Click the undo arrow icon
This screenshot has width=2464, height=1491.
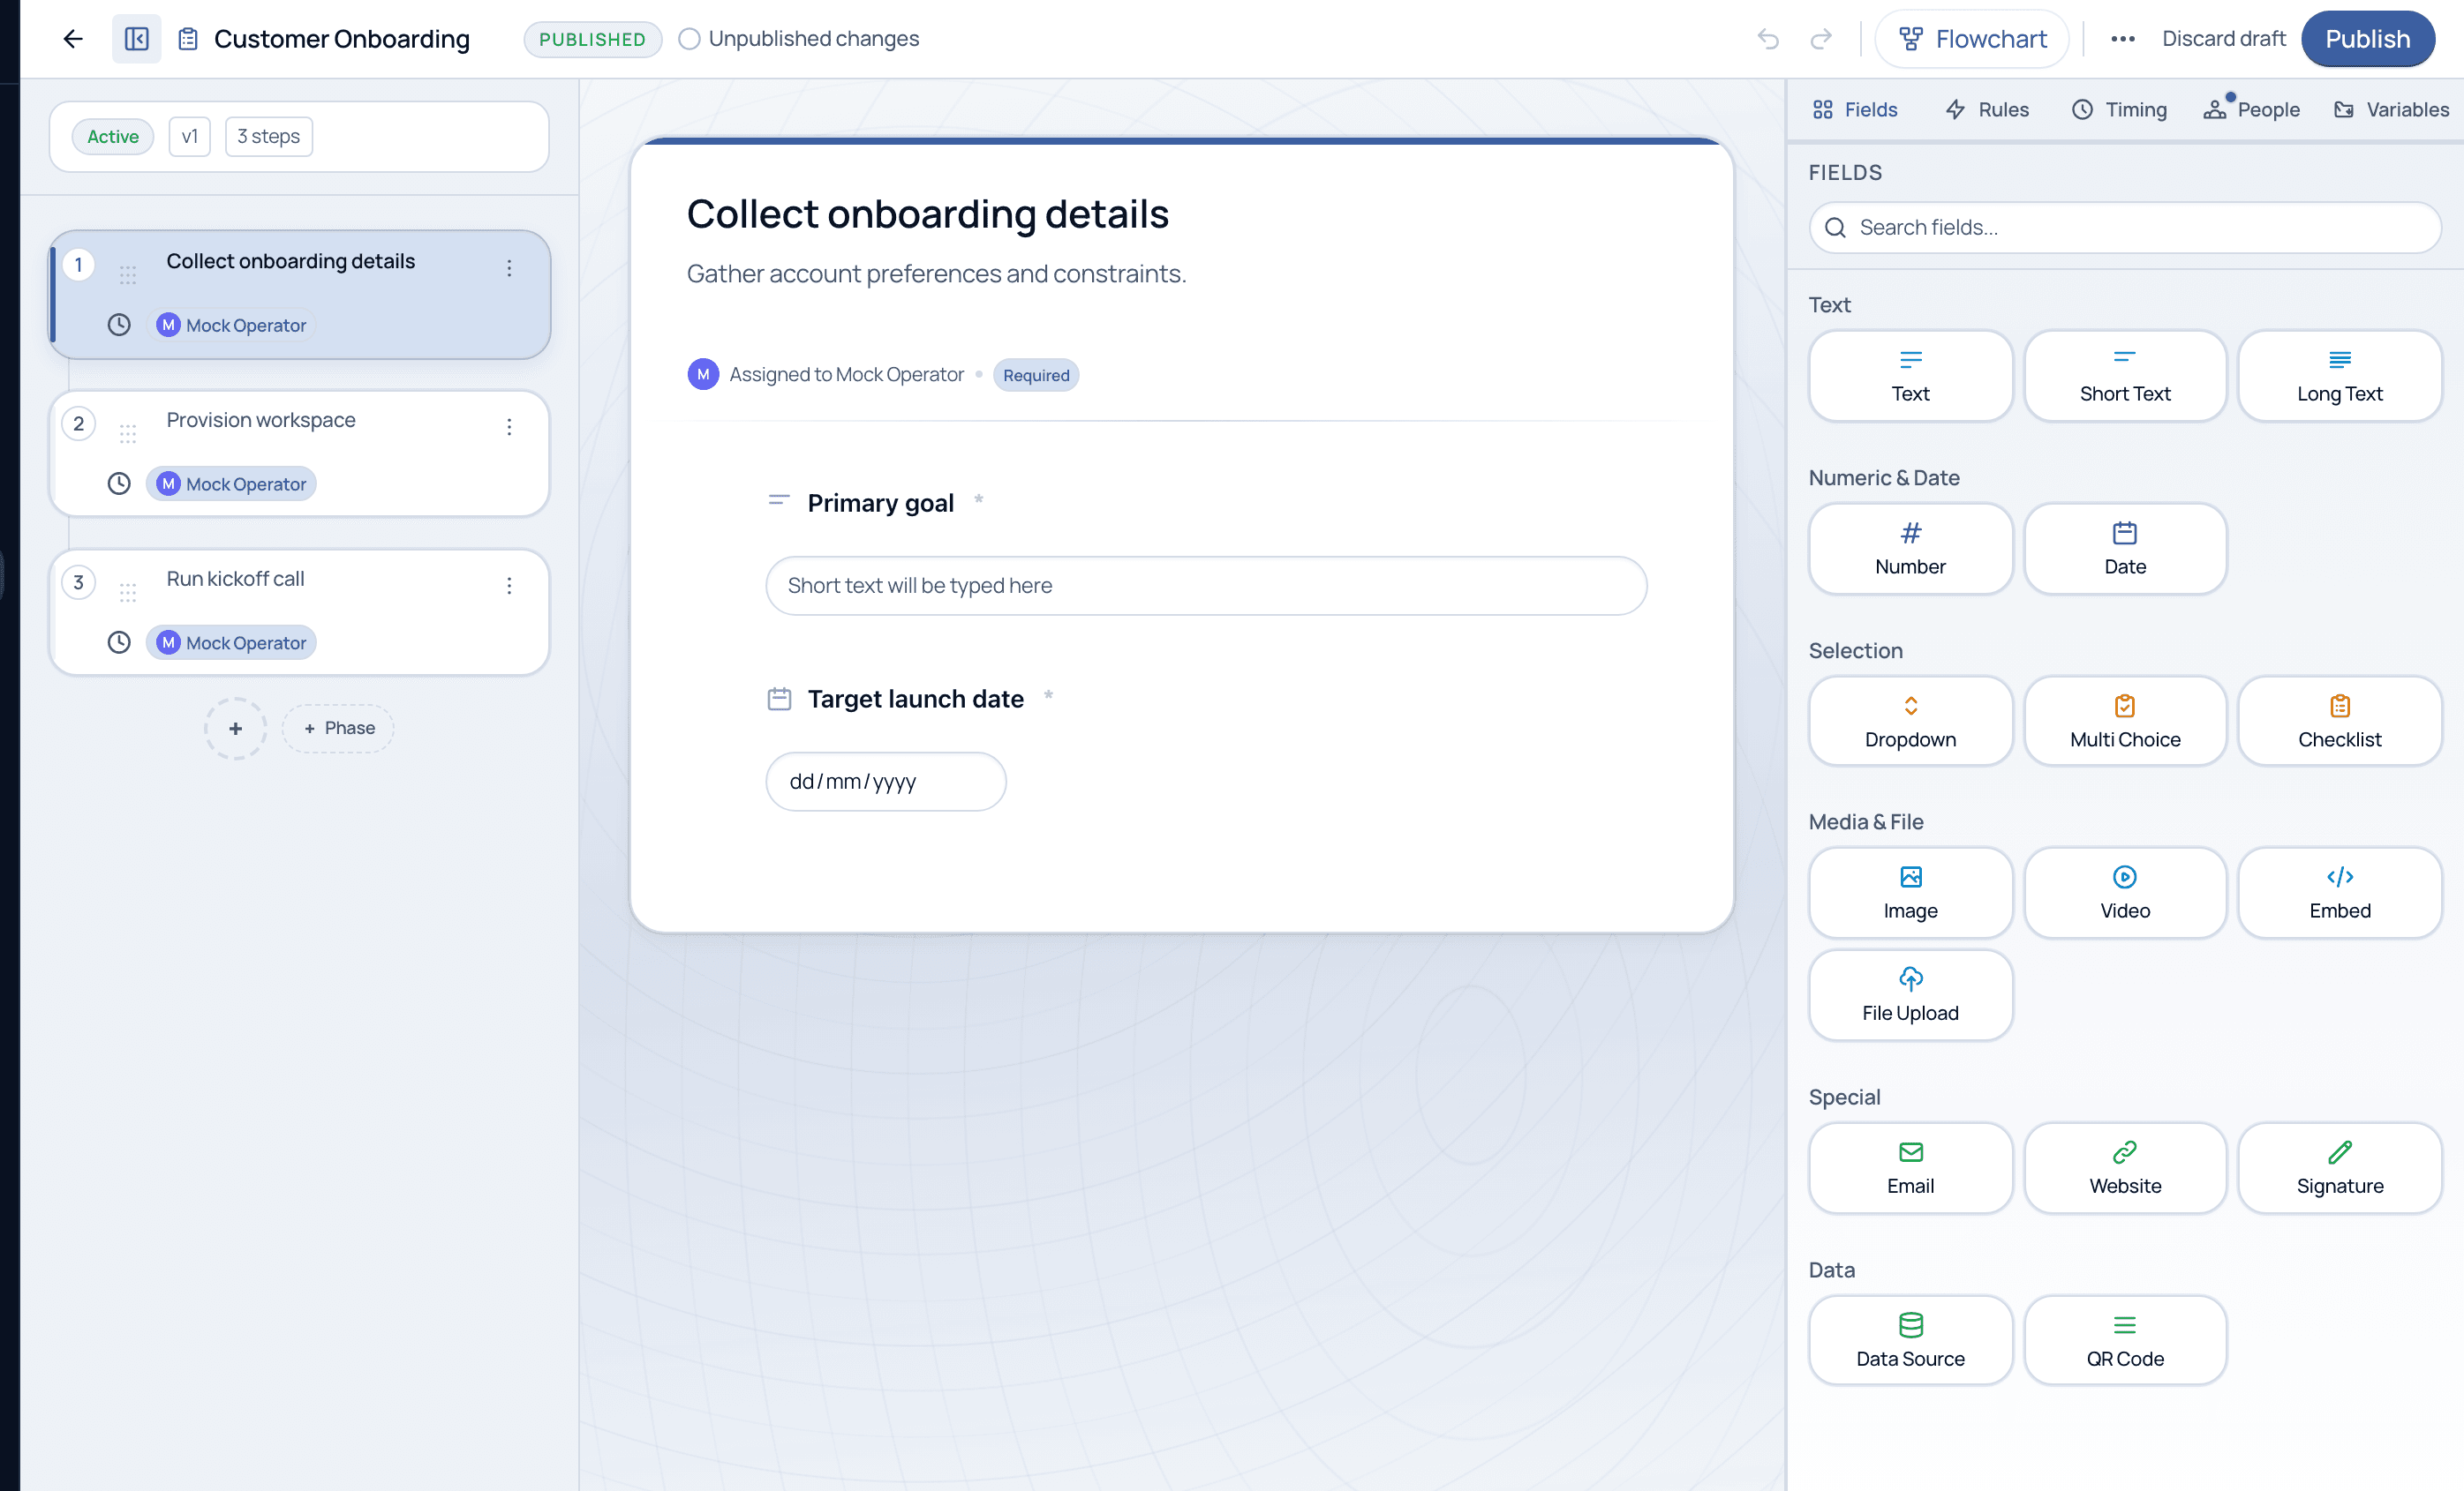tap(1768, 39)
